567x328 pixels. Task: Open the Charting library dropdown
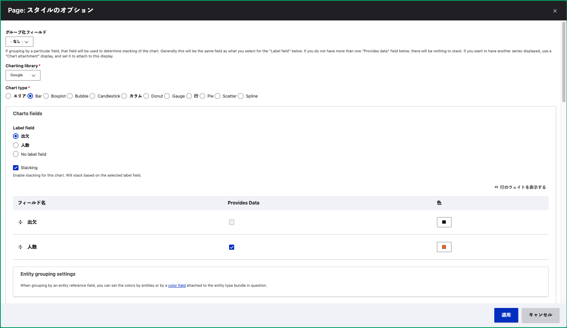(23, 75)
